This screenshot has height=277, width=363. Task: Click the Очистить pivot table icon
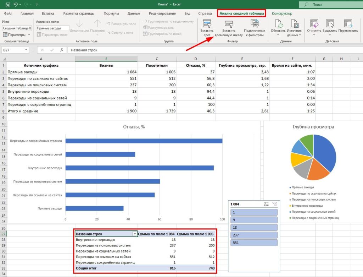(x=314, y=24)
